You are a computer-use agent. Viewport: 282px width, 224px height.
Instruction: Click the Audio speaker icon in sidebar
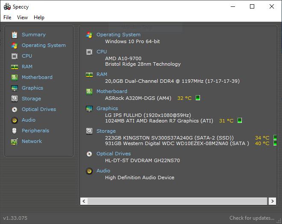pyautogui.click(x=15, y=120)
